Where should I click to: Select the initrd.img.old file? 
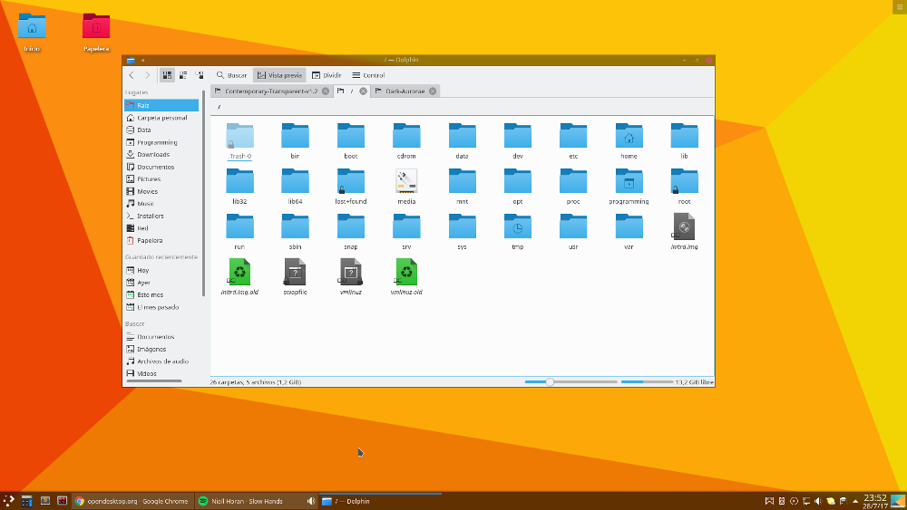point(239,276)
